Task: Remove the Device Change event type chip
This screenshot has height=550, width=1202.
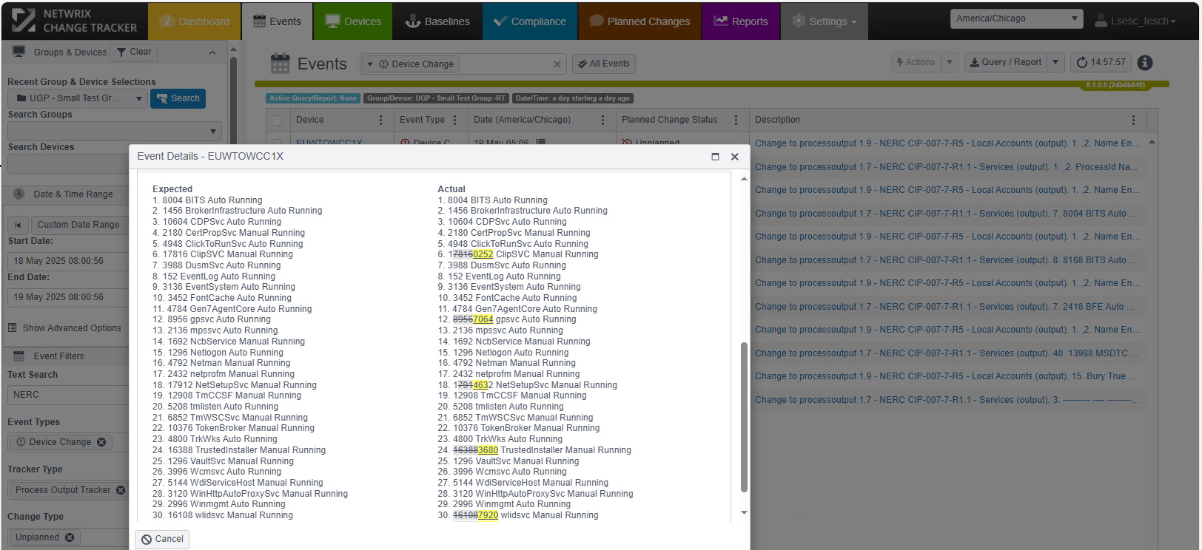Action: 101,442
